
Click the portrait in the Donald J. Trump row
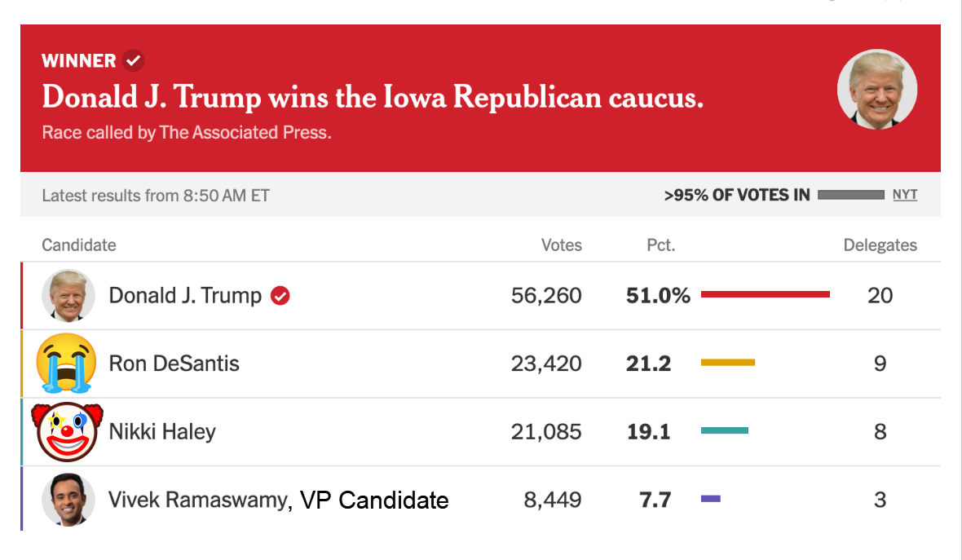click(68, 296)
